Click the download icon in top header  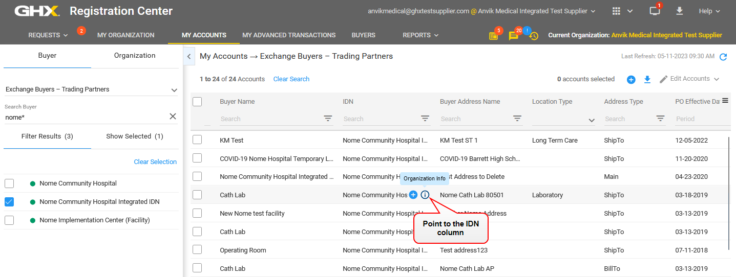(680, 11)
